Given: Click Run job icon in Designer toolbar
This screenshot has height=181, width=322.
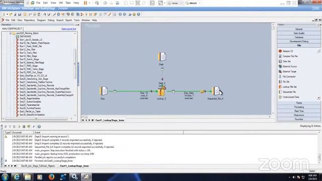Looking at the screenshot, I should tap(87, 15).
